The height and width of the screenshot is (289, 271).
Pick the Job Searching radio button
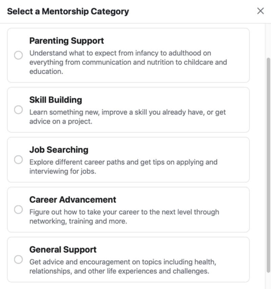pyautogui.click(x=18, y=159)
